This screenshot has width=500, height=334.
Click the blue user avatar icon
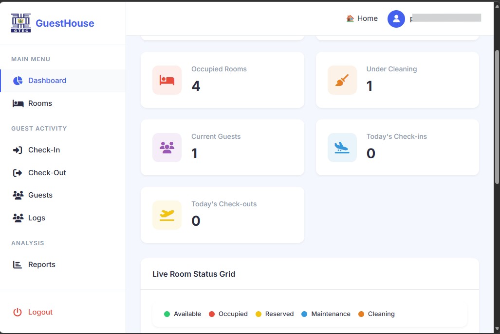396,19
